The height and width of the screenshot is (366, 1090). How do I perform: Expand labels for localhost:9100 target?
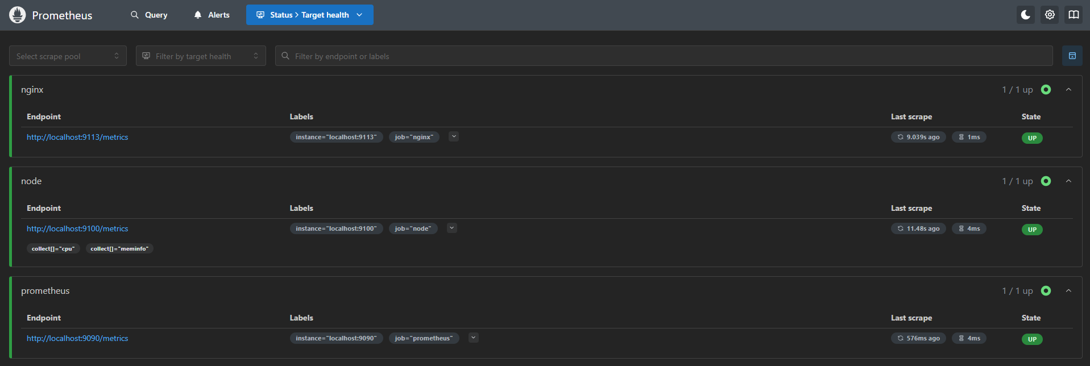click(452, 228)
